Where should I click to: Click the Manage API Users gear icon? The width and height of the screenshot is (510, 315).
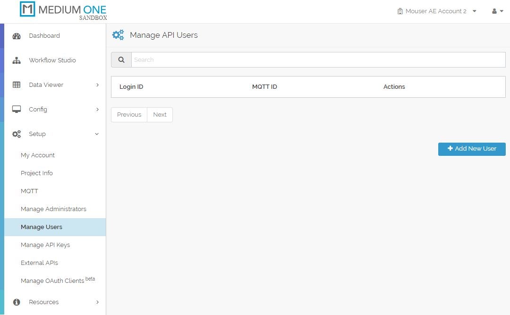click(x=118, y=34)
